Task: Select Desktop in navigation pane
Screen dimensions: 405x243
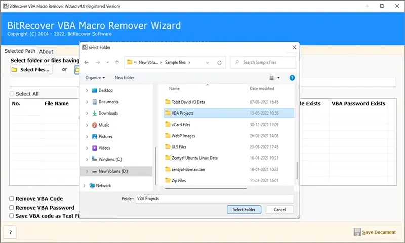Action: [x=102, y=90]
